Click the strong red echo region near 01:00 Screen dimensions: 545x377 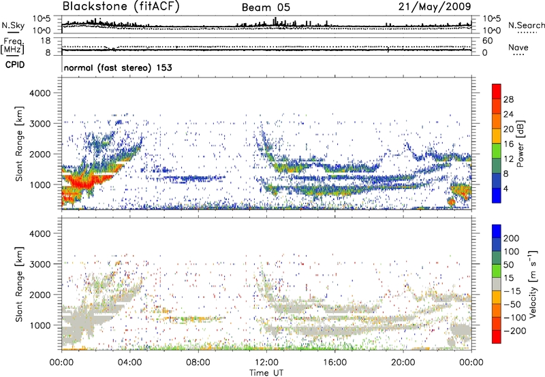click(82, 182)
